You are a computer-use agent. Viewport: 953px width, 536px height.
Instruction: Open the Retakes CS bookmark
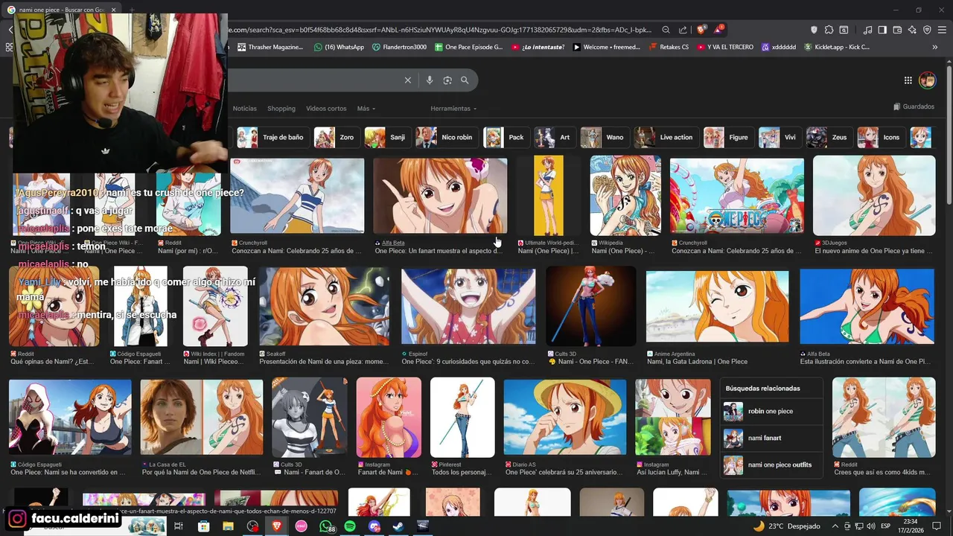pos(669,47)
